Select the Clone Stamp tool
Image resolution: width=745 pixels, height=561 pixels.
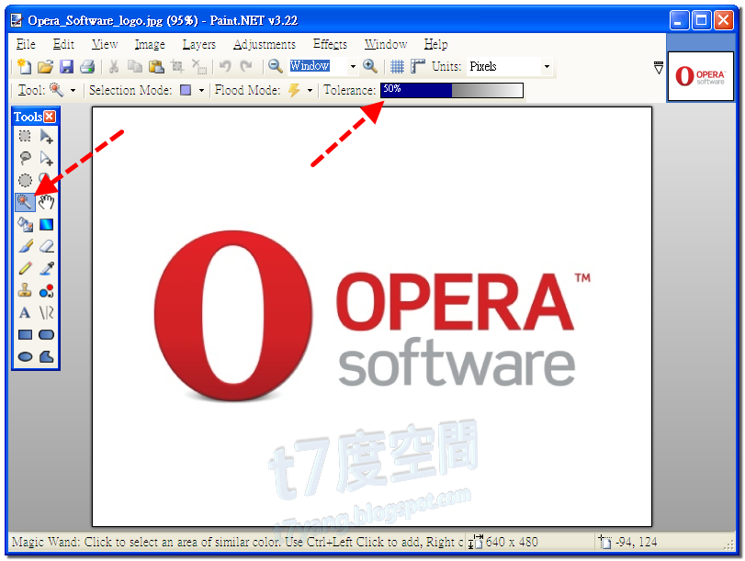tap(25, 290)
